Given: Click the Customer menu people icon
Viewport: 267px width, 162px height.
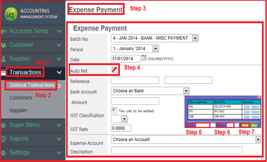Looking at the screenshot, I should [x=4, y=45].
